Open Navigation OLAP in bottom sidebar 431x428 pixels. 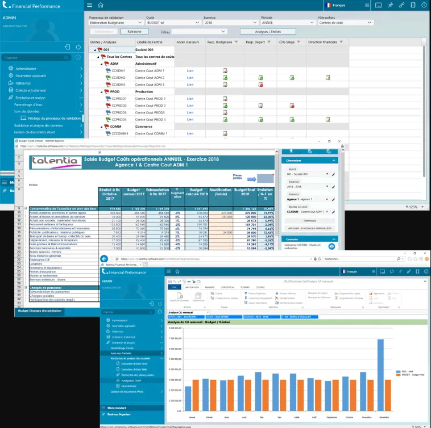[131, 380]
